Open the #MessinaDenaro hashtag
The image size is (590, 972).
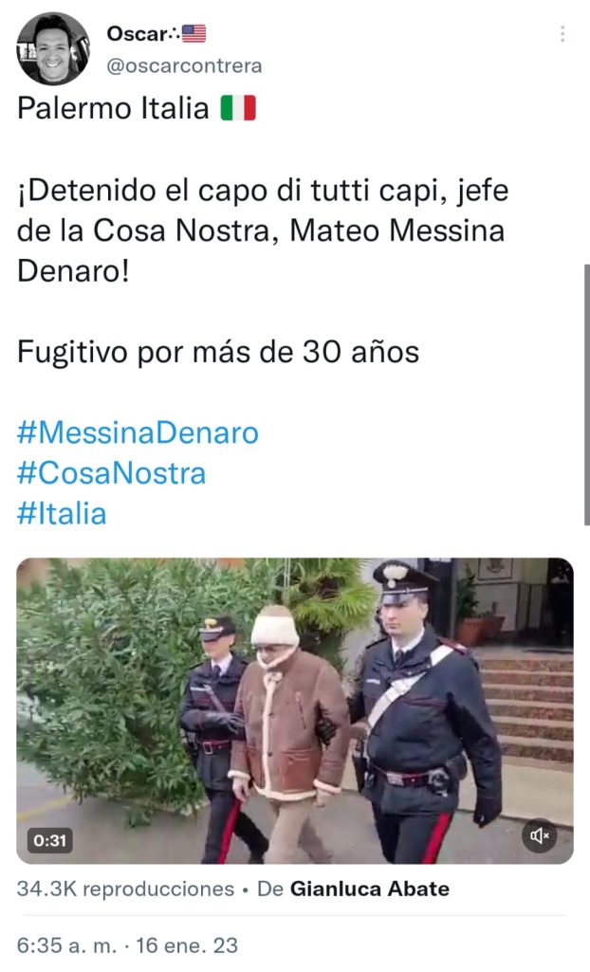[x=138, y=432]
